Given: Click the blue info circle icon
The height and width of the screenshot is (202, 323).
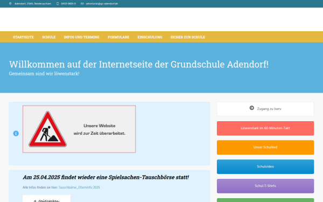Looking at the screenshot, I should pos(16,134).
